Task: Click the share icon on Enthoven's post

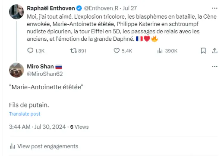Action: pyautogui.click(x=215, y=51)
